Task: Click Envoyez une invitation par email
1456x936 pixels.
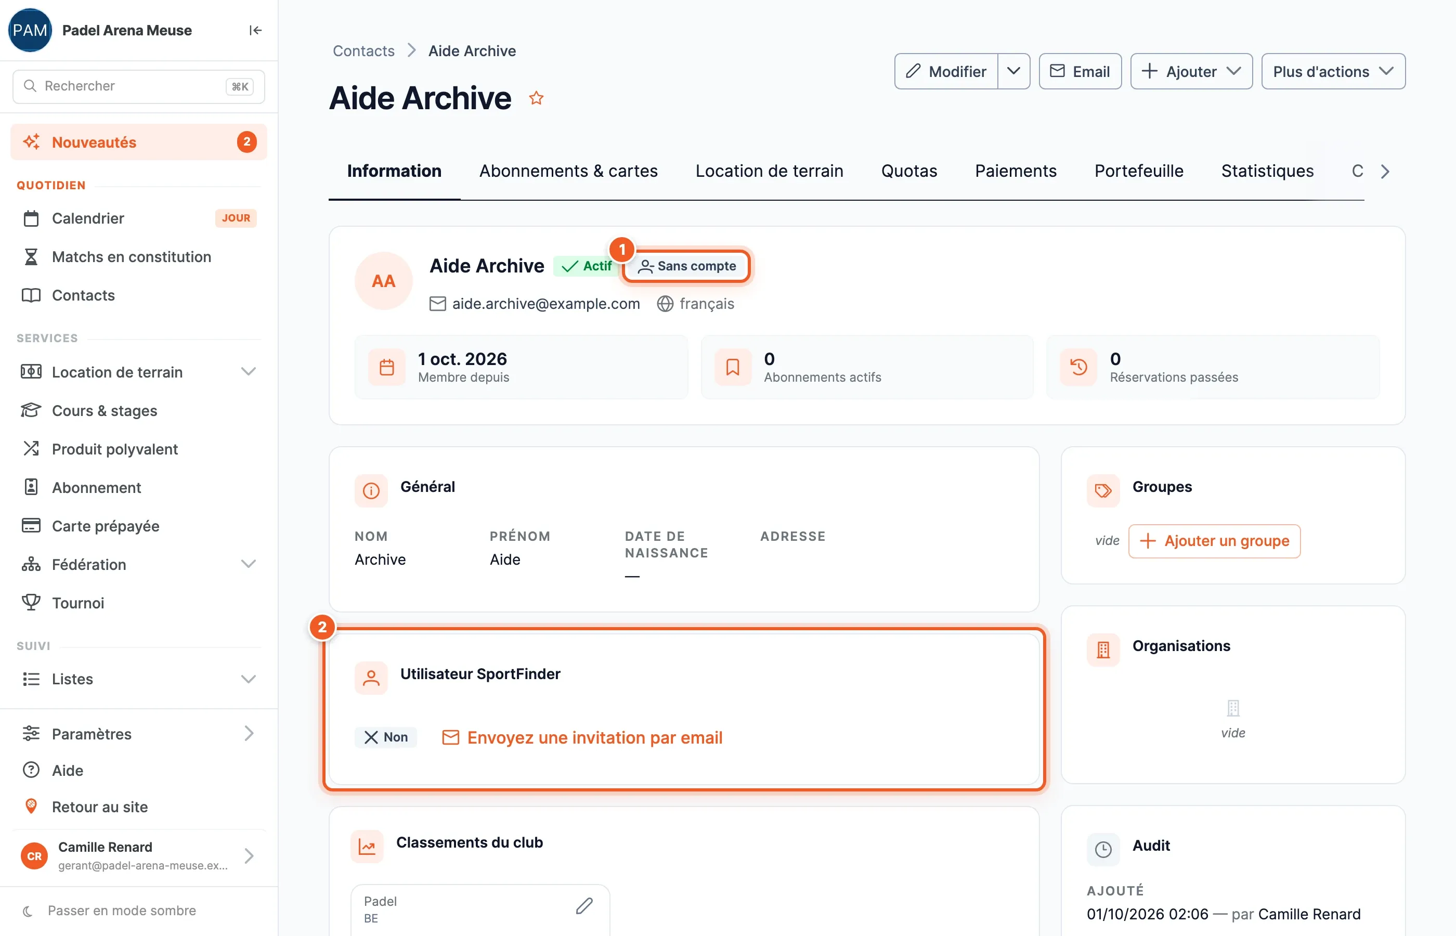Action: [x=582, y=737]
